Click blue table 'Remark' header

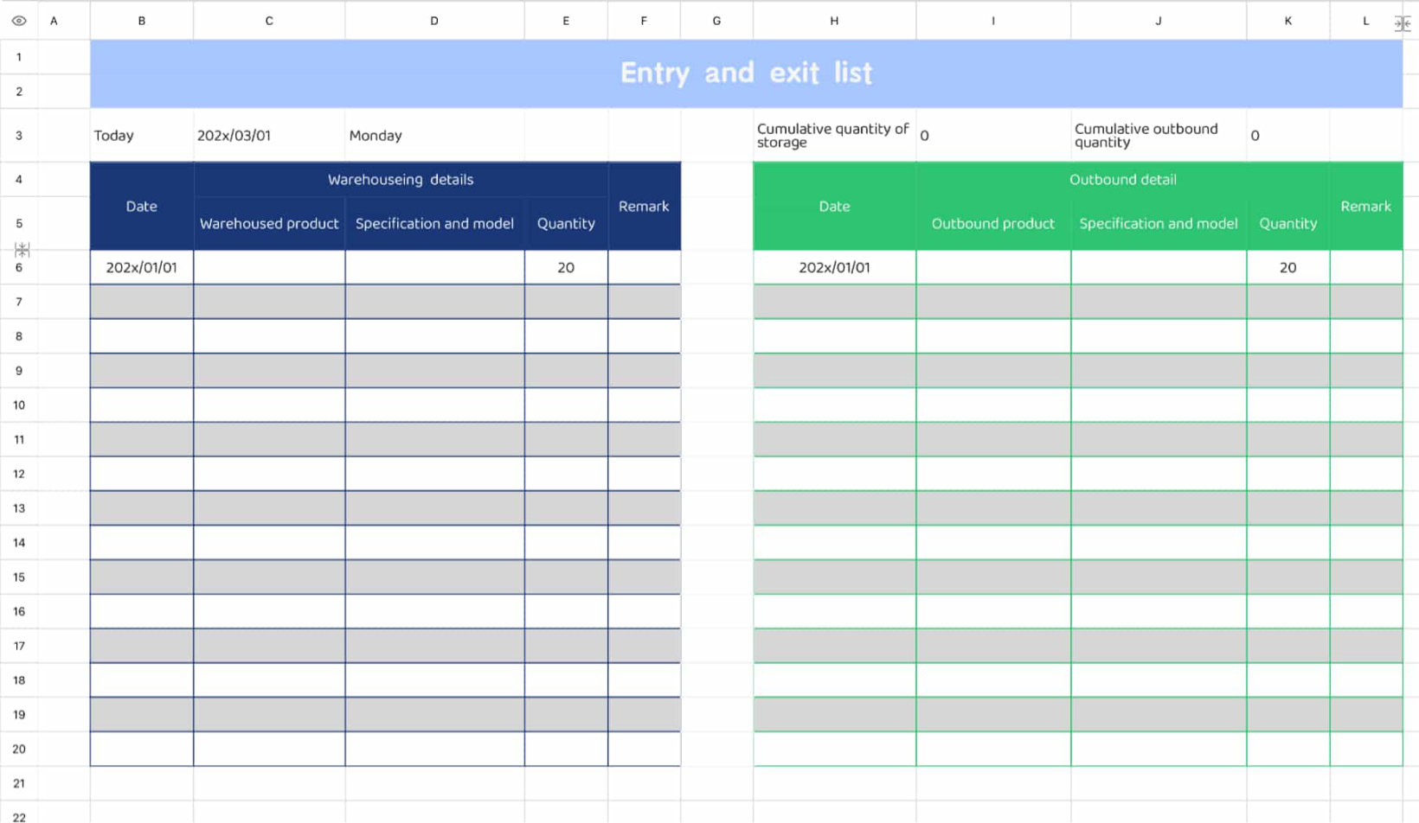[644, 207]
